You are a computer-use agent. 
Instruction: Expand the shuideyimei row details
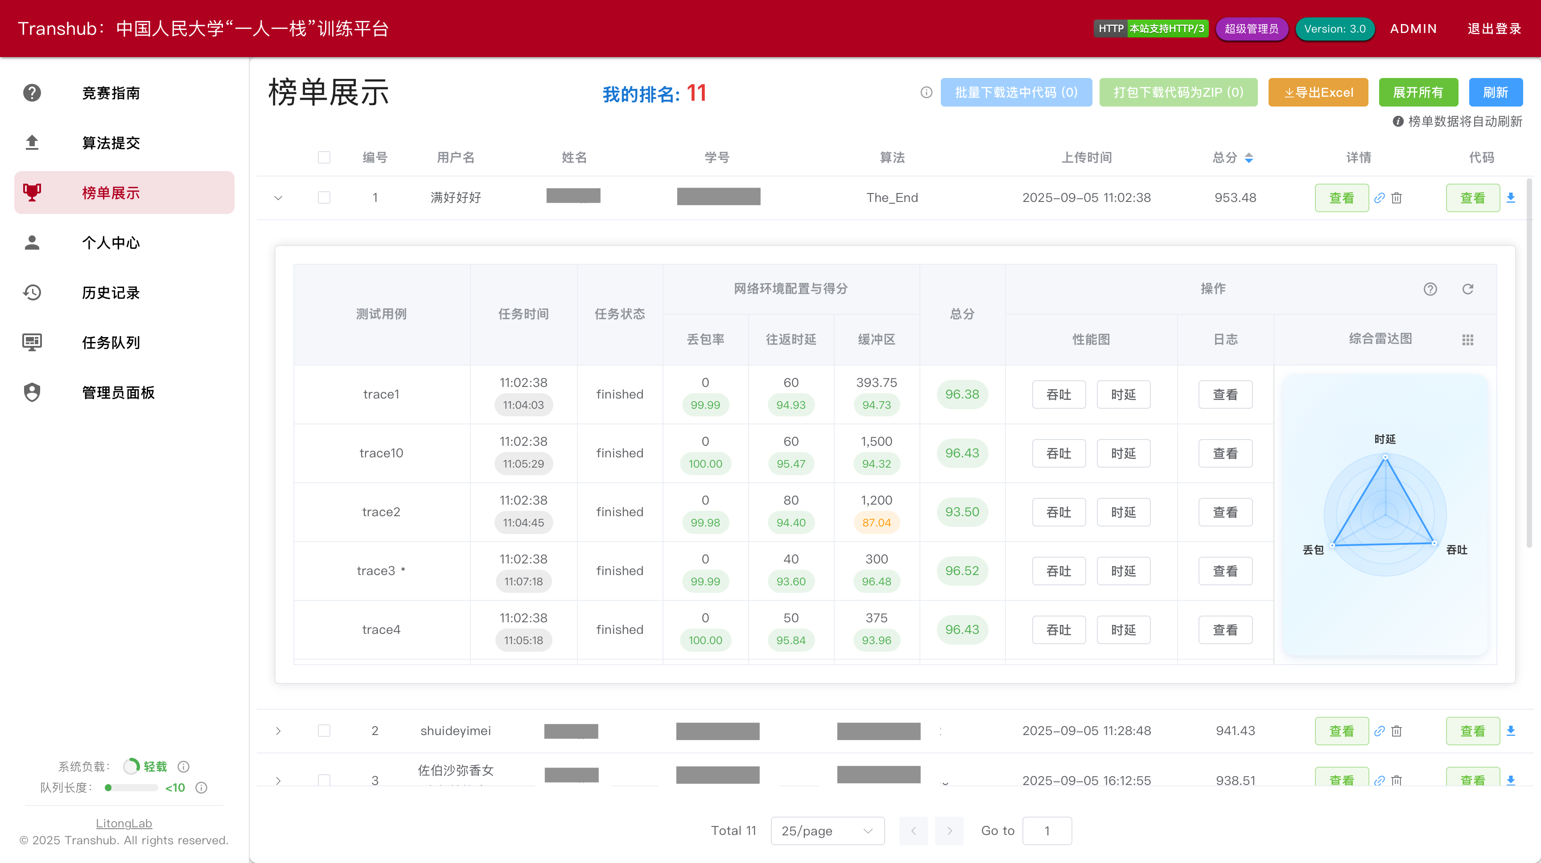tap(278, 731)
